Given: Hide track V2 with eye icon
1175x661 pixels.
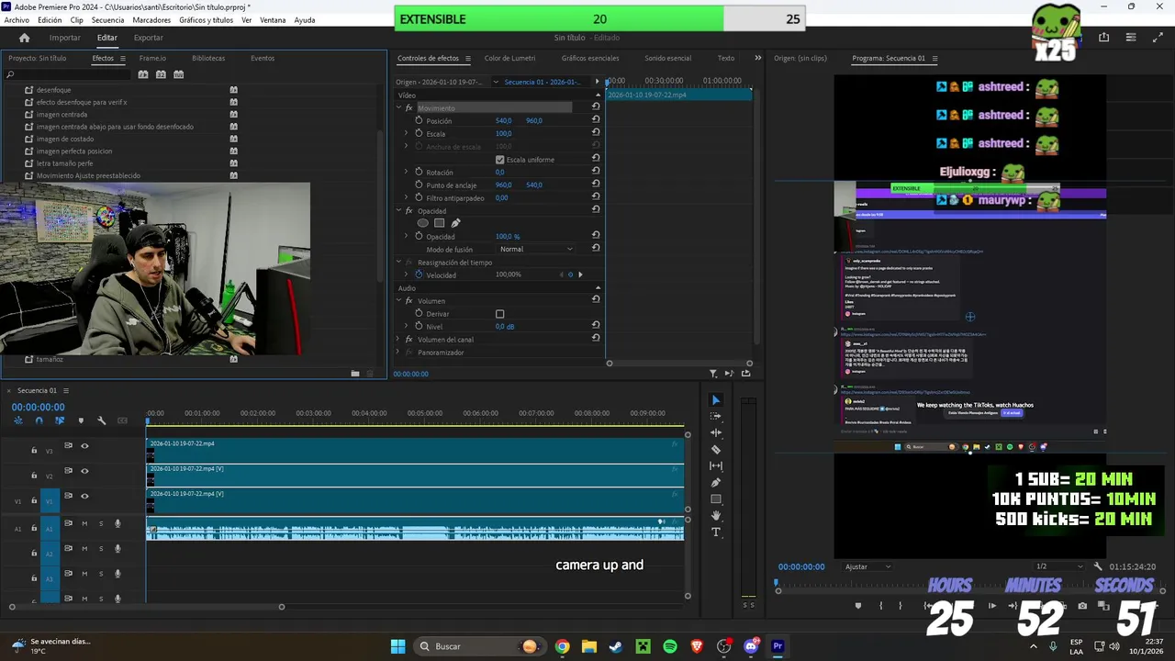Looking at the screenshot, I should coord(84,471).
